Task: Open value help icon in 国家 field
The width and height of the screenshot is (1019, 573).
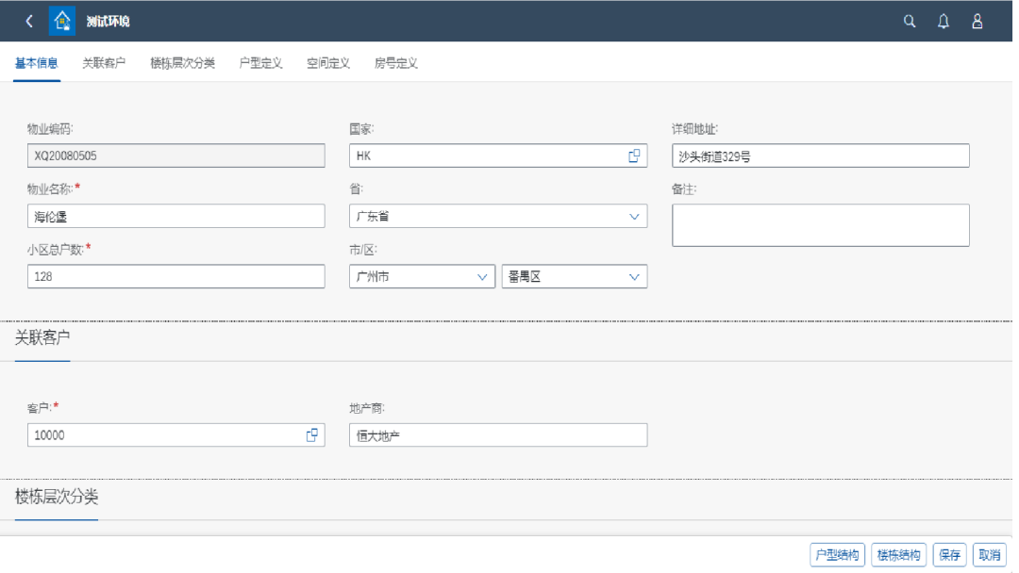Action: point(635,156)
